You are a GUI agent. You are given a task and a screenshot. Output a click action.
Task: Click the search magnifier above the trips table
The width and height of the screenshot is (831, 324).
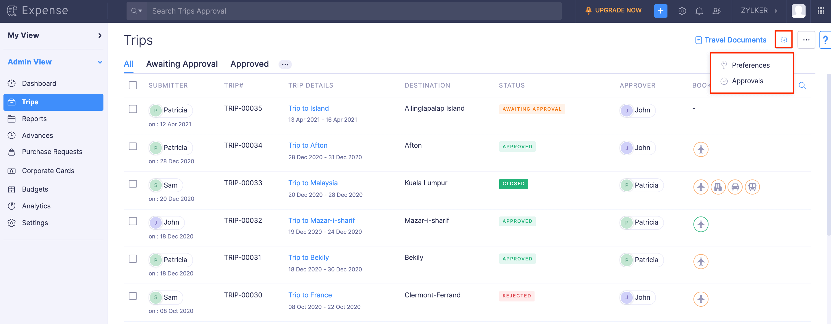(803, 86)
